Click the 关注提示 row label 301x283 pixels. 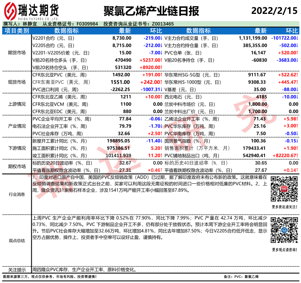(17, 270)
